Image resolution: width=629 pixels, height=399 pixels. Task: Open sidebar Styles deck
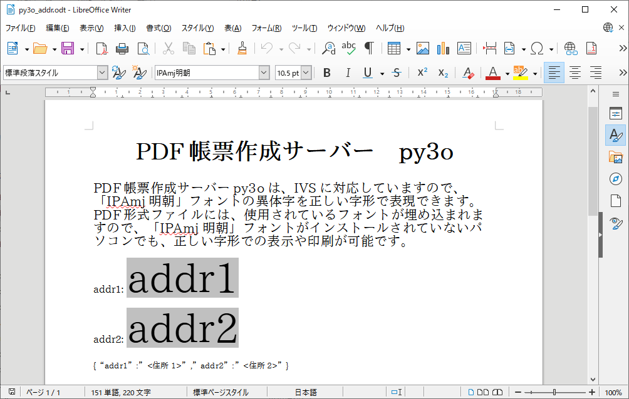(x=615, y=135)
